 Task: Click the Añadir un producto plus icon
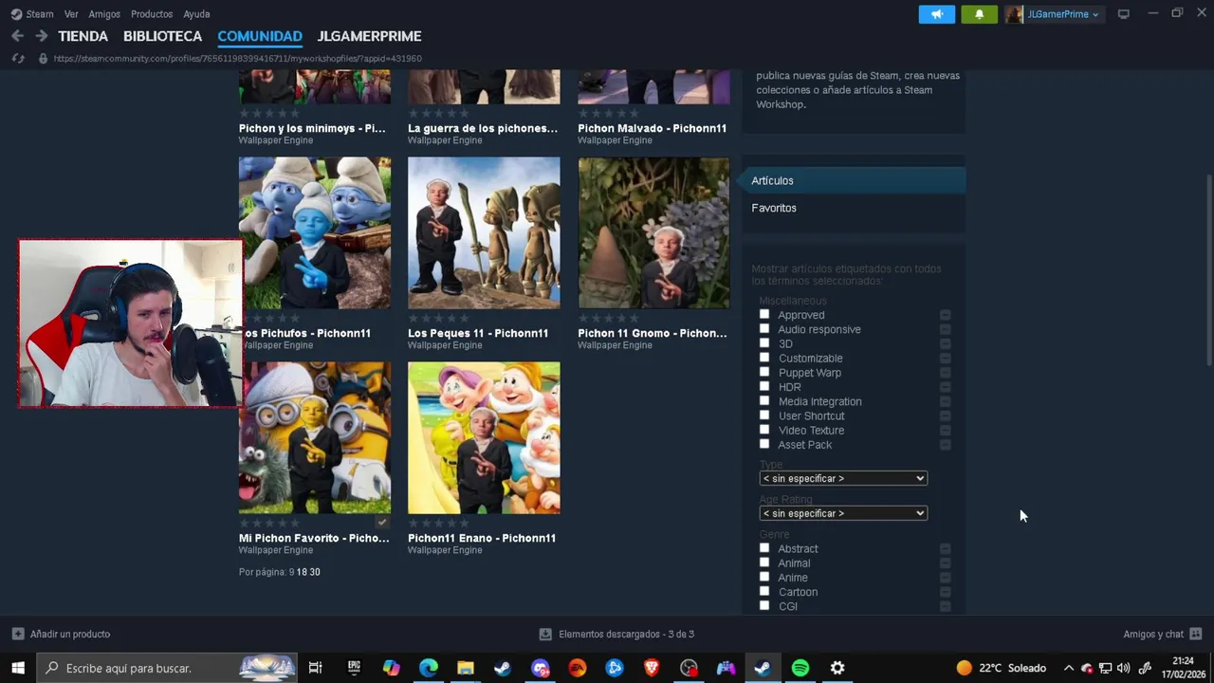coord(18,634)
